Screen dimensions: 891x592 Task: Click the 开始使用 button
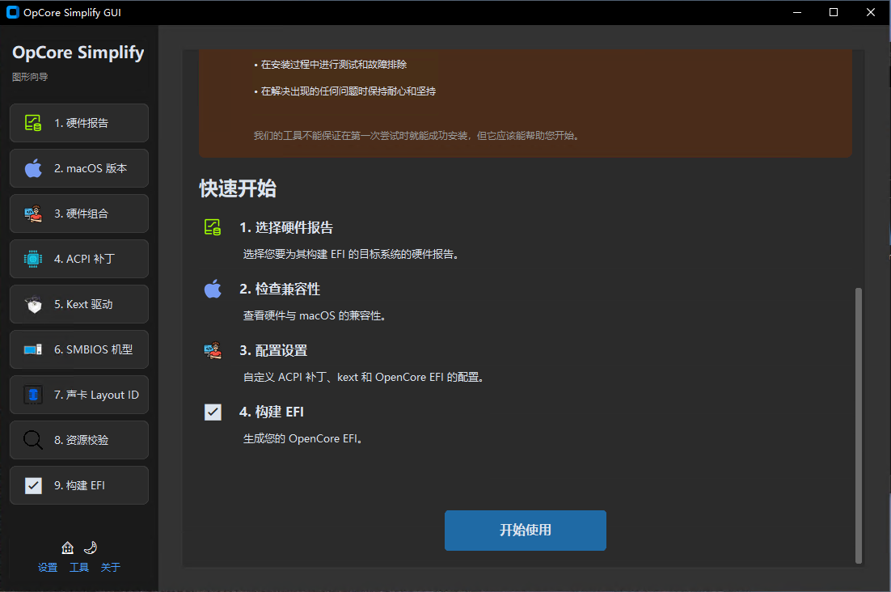pyautogui.click(x=525, y=530)
